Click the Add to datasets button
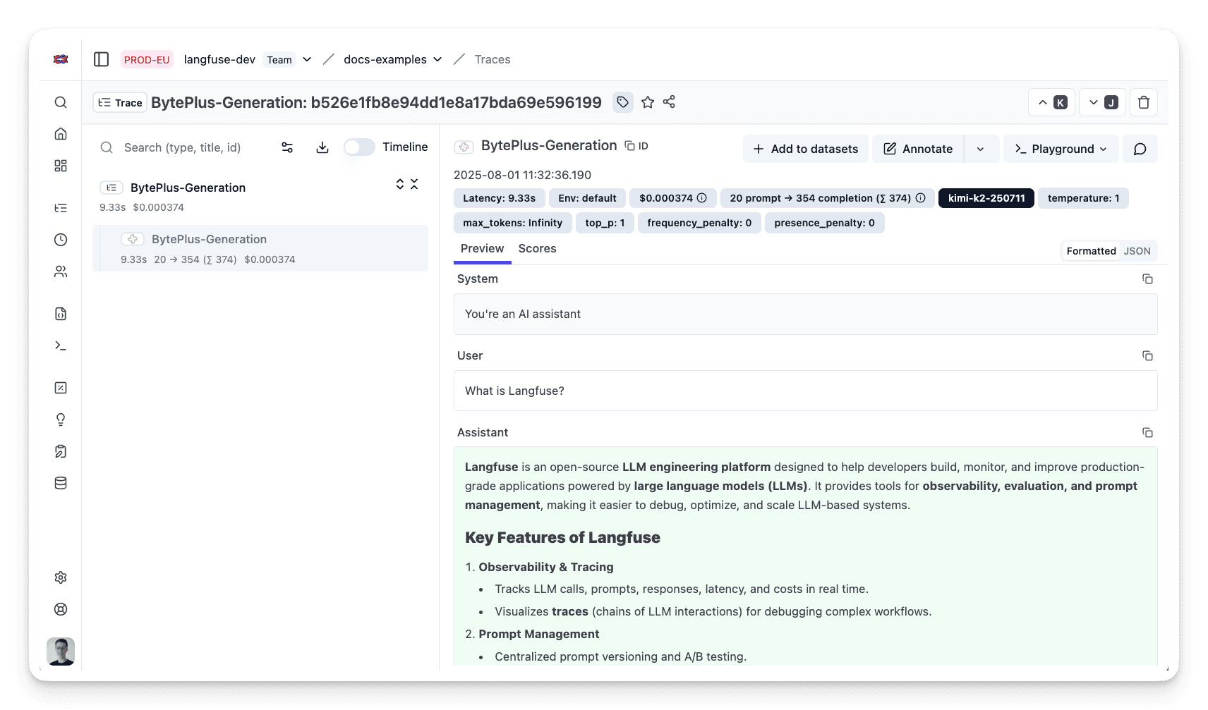1208x710 pixels. tap(805, 149)
